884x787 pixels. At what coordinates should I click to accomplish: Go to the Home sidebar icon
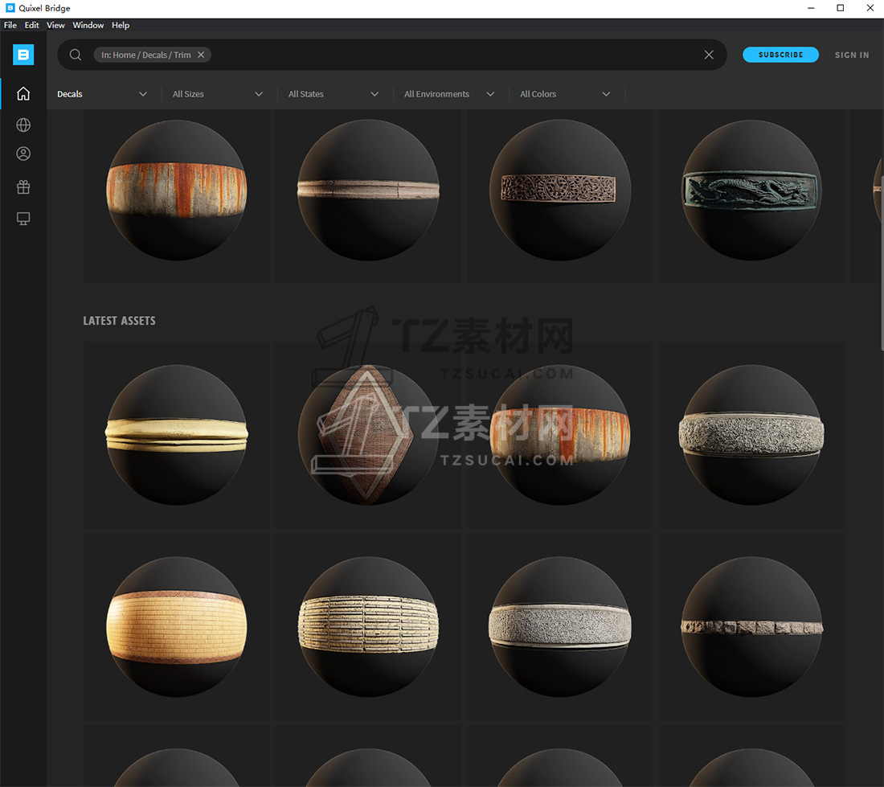tap(23, 93)
